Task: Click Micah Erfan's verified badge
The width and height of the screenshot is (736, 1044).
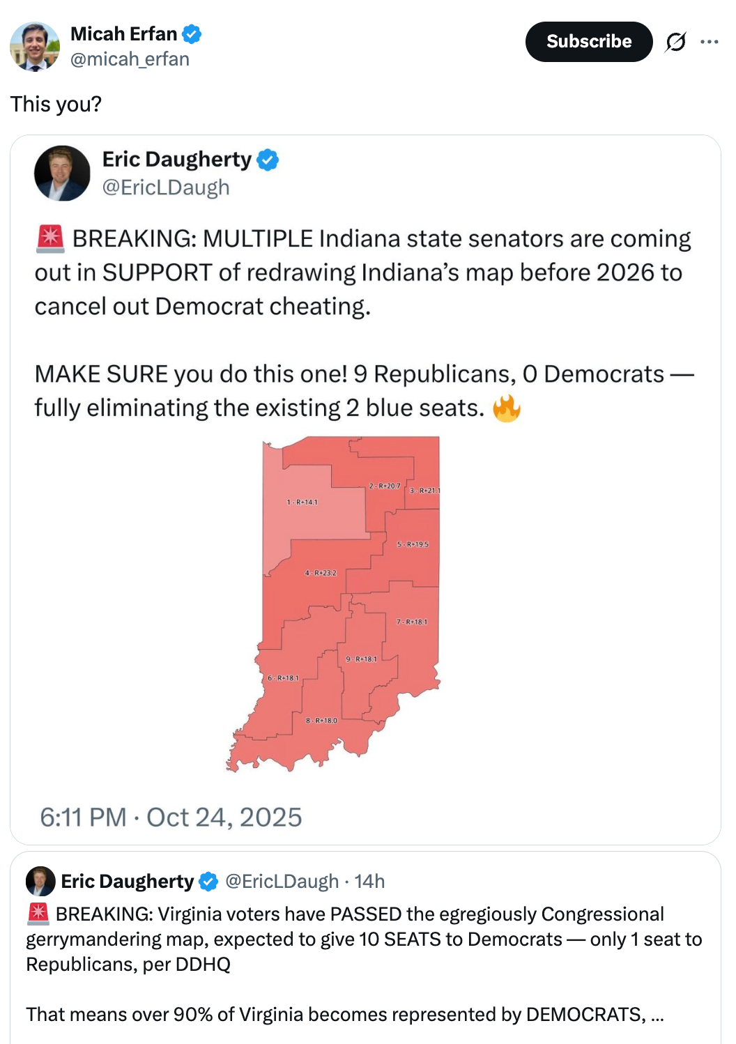Action: pos(190,33)
